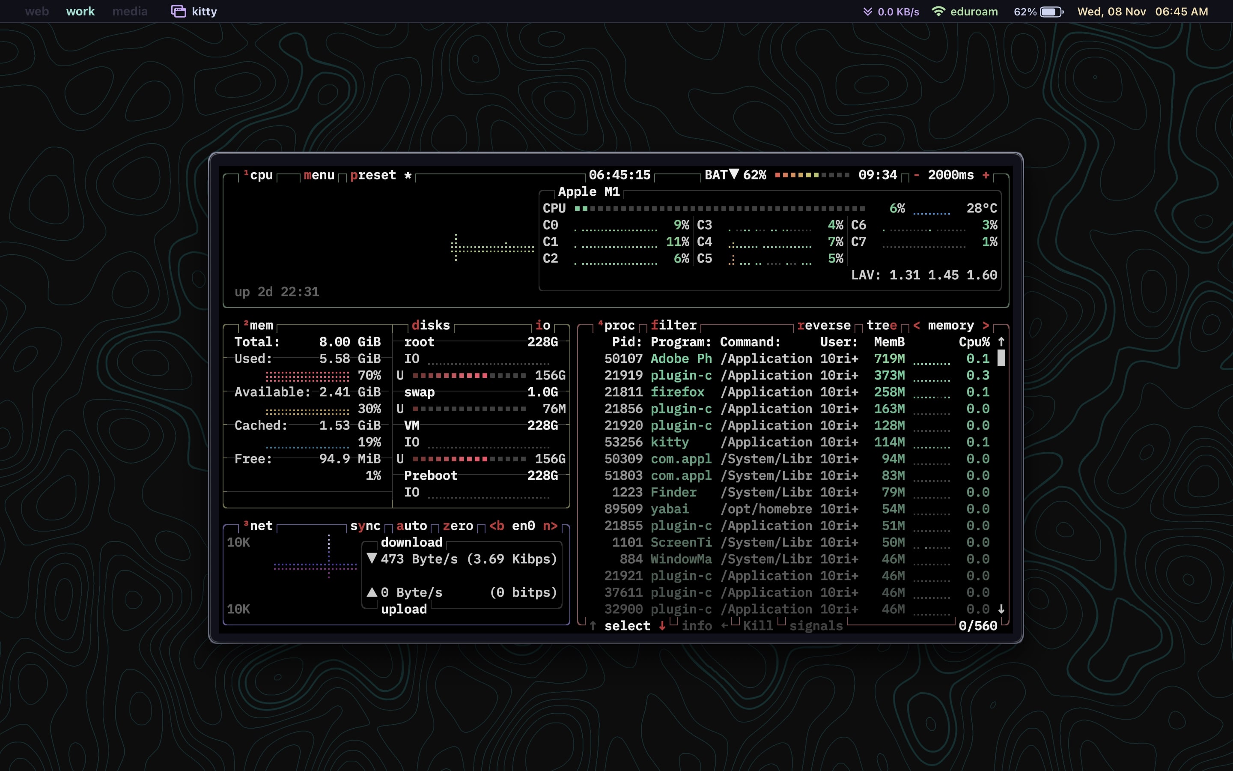
Task: Click the network download speed arrow icon
Action: [867, 11]
